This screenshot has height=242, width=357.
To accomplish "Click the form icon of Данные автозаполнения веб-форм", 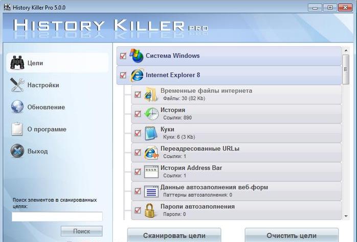I will point(151,191).
